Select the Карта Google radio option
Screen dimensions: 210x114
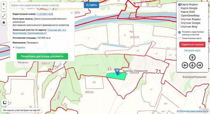[179, 8]
